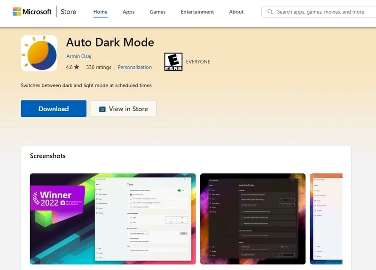This screenshot has width=376, height=270.
Task: Open the Personalization category link
Action: coord(134,67)
